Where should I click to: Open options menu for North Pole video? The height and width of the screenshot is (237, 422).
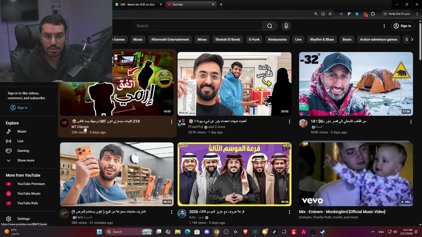pyautogui.click(x=411, y=122)
